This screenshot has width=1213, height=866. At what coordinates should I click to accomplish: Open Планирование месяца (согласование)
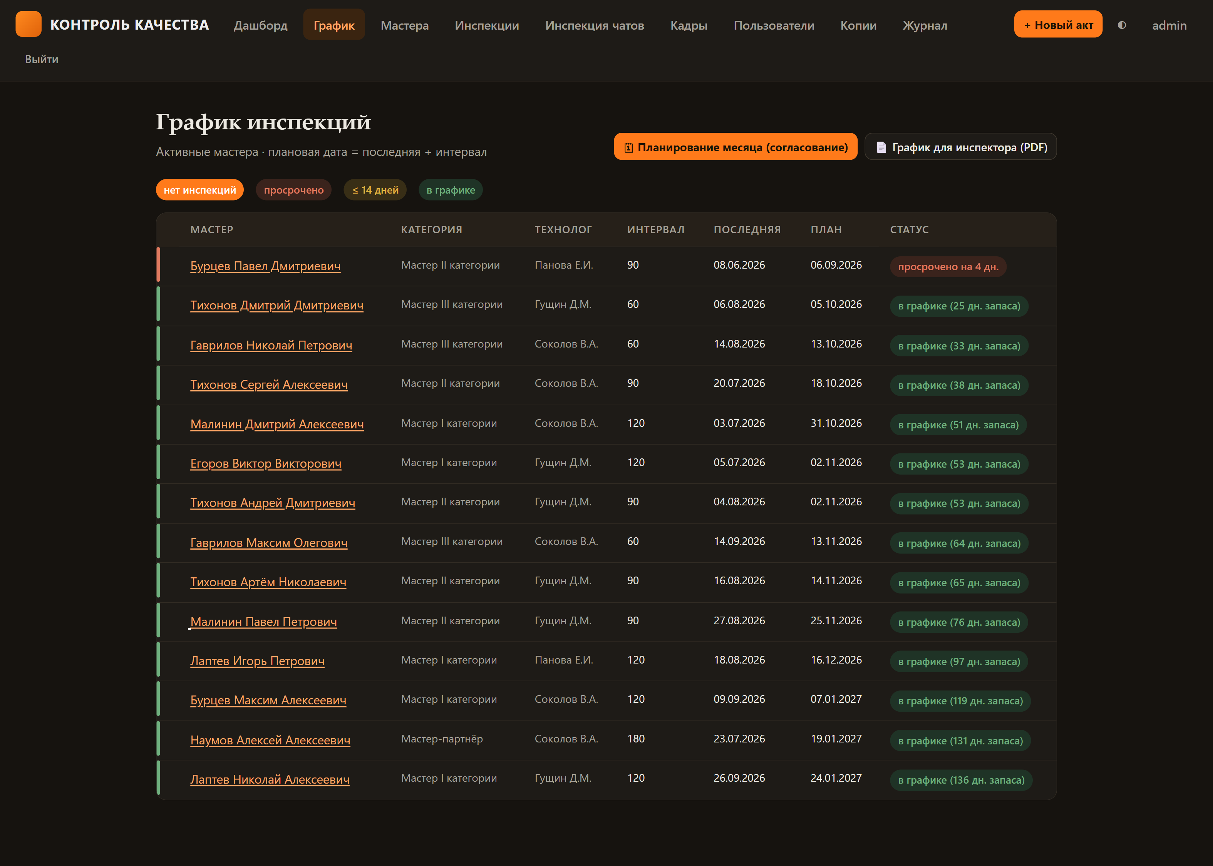click(x=736, y=147)
